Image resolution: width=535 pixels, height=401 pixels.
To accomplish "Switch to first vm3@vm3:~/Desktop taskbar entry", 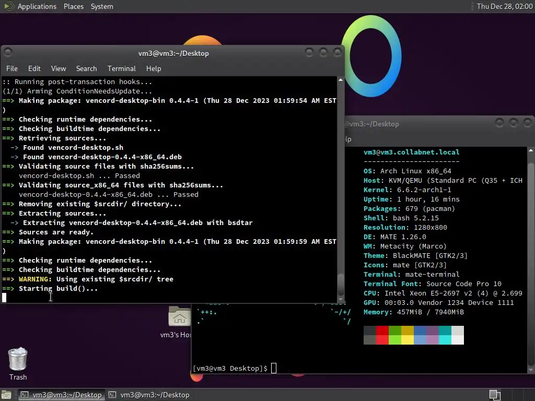I will point(61,395).
